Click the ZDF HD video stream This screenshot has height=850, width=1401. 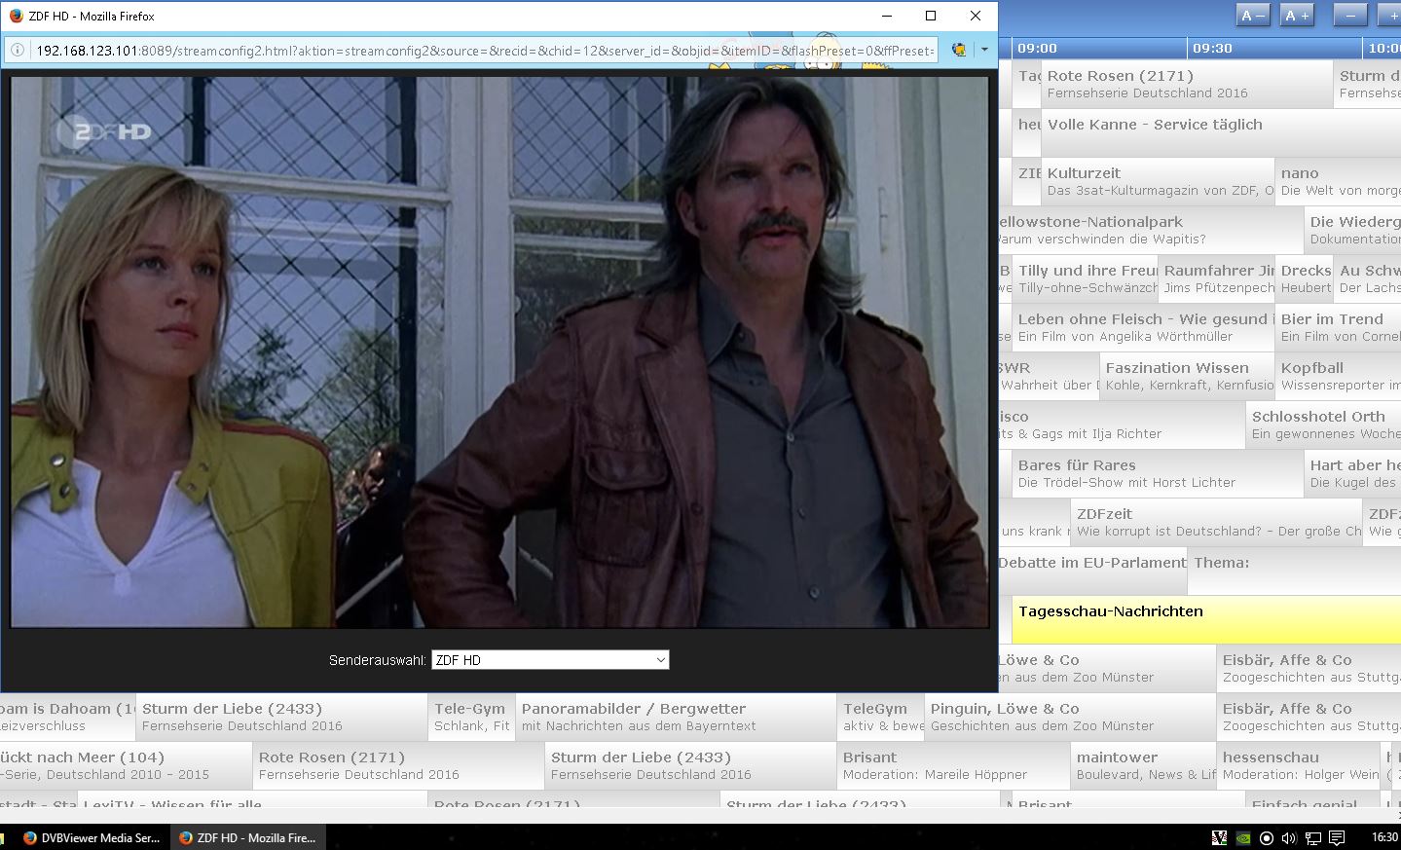(499, 351)
